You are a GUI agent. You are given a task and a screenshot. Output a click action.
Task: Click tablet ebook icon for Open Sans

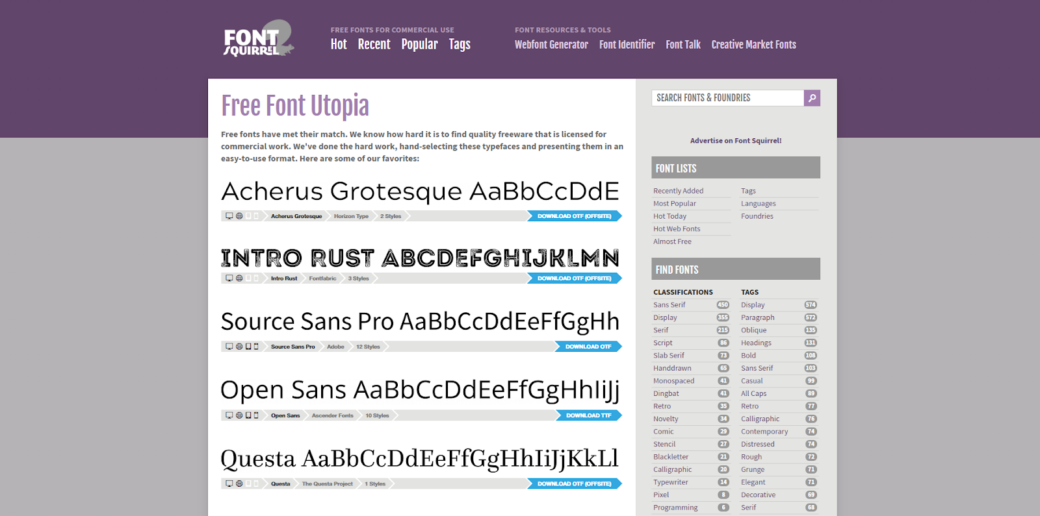click(248, 415)
